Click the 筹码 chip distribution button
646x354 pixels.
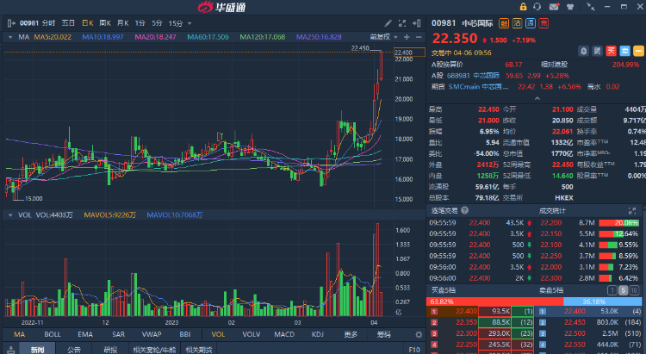pyautogui.click(x=383, y=334)
